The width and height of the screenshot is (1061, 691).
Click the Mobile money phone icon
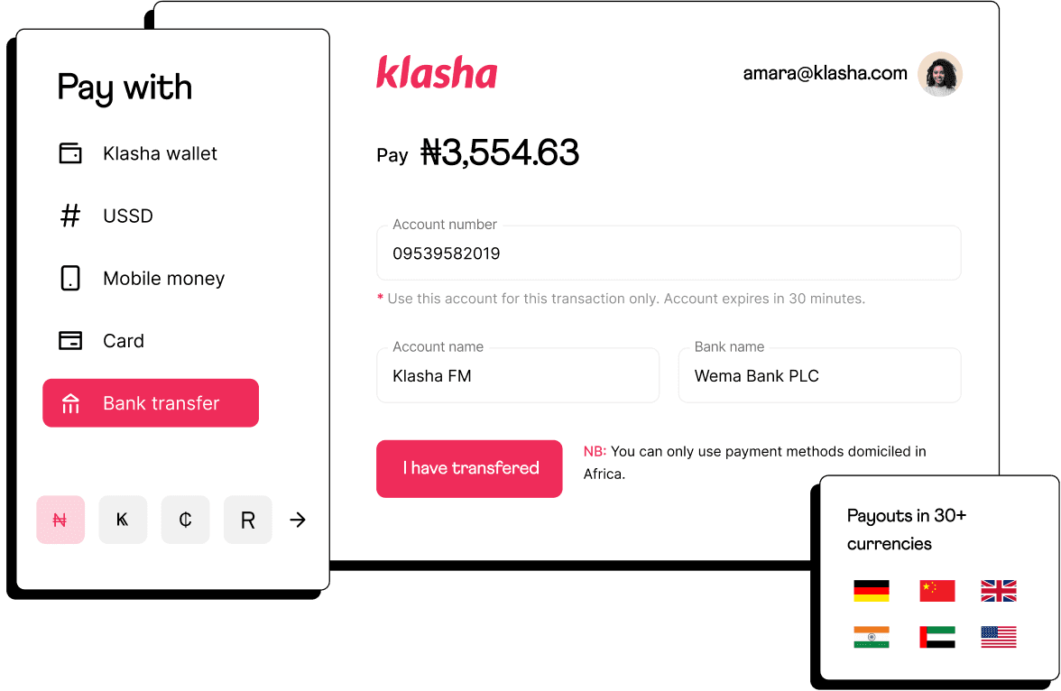70,278
